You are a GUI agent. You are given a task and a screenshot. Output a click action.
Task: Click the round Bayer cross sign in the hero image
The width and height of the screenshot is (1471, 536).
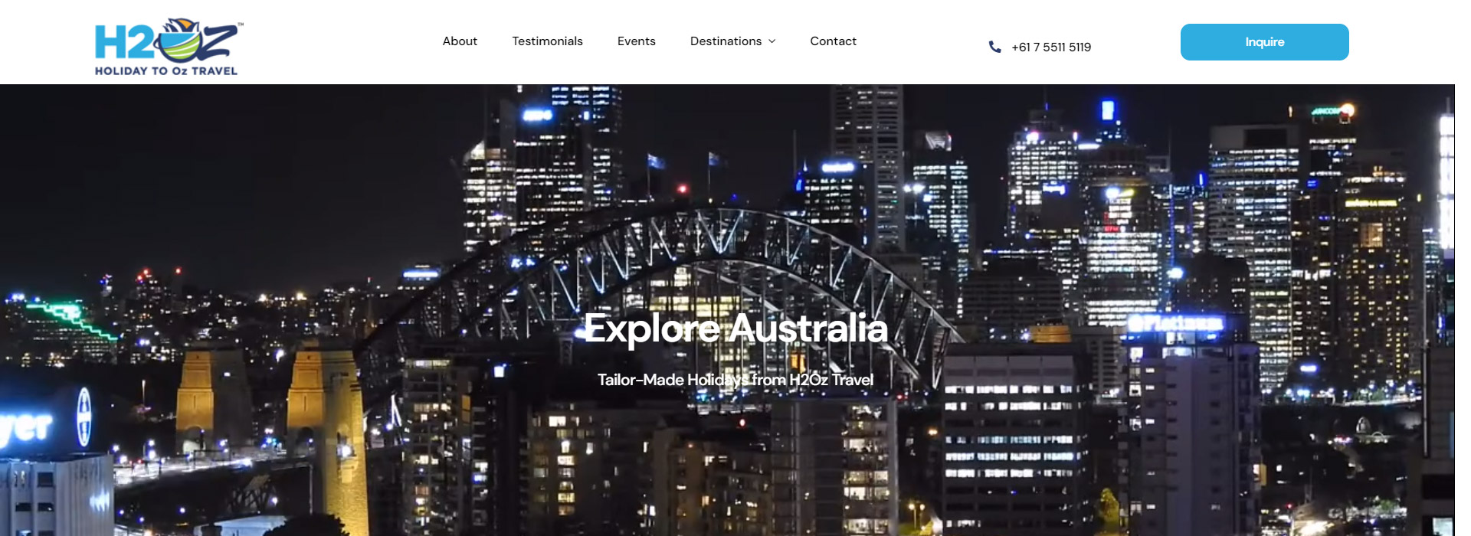pos(84,417)
